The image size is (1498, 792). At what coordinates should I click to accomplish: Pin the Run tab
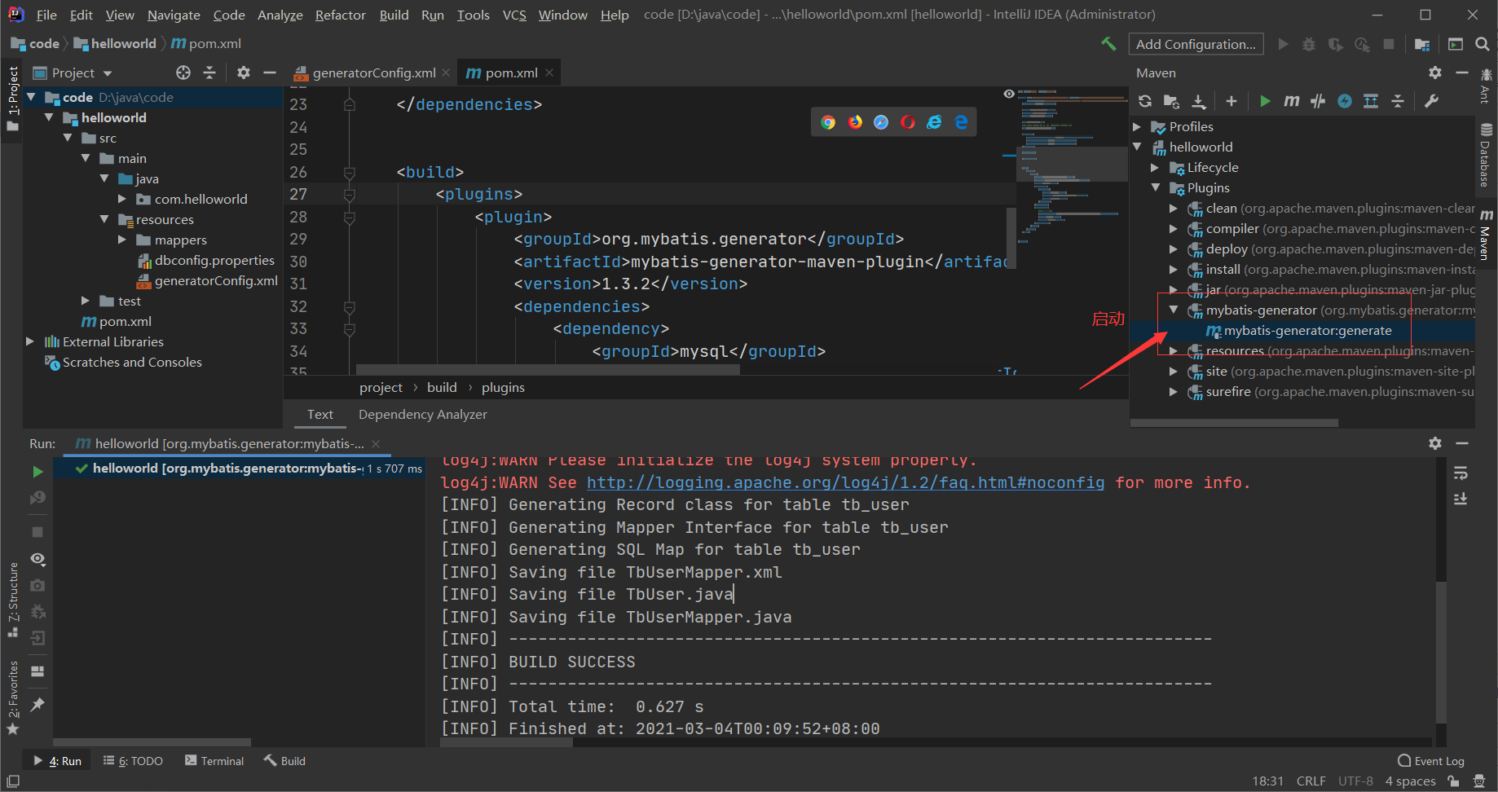(37, 705)
